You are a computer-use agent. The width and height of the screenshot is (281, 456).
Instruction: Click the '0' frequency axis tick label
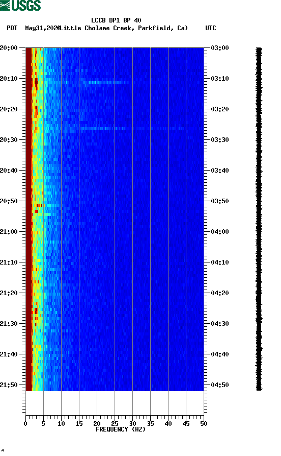(25, 424)
